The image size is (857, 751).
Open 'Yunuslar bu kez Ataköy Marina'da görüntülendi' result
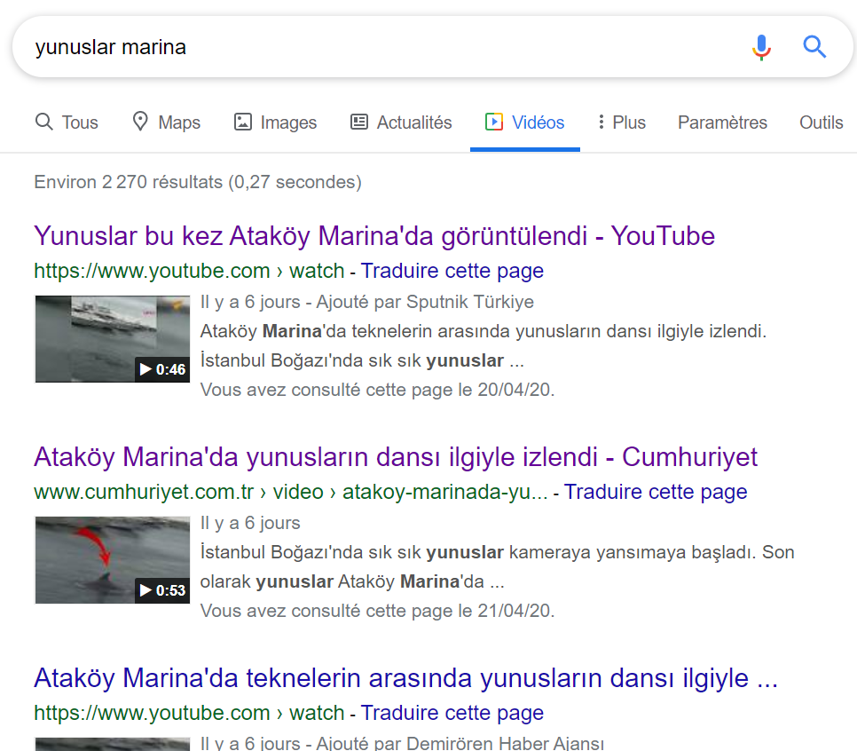(x=374, y=236)
